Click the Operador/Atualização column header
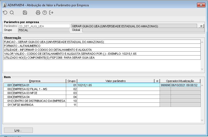Viewport: 208px width, 137px height. pos(180,81)
